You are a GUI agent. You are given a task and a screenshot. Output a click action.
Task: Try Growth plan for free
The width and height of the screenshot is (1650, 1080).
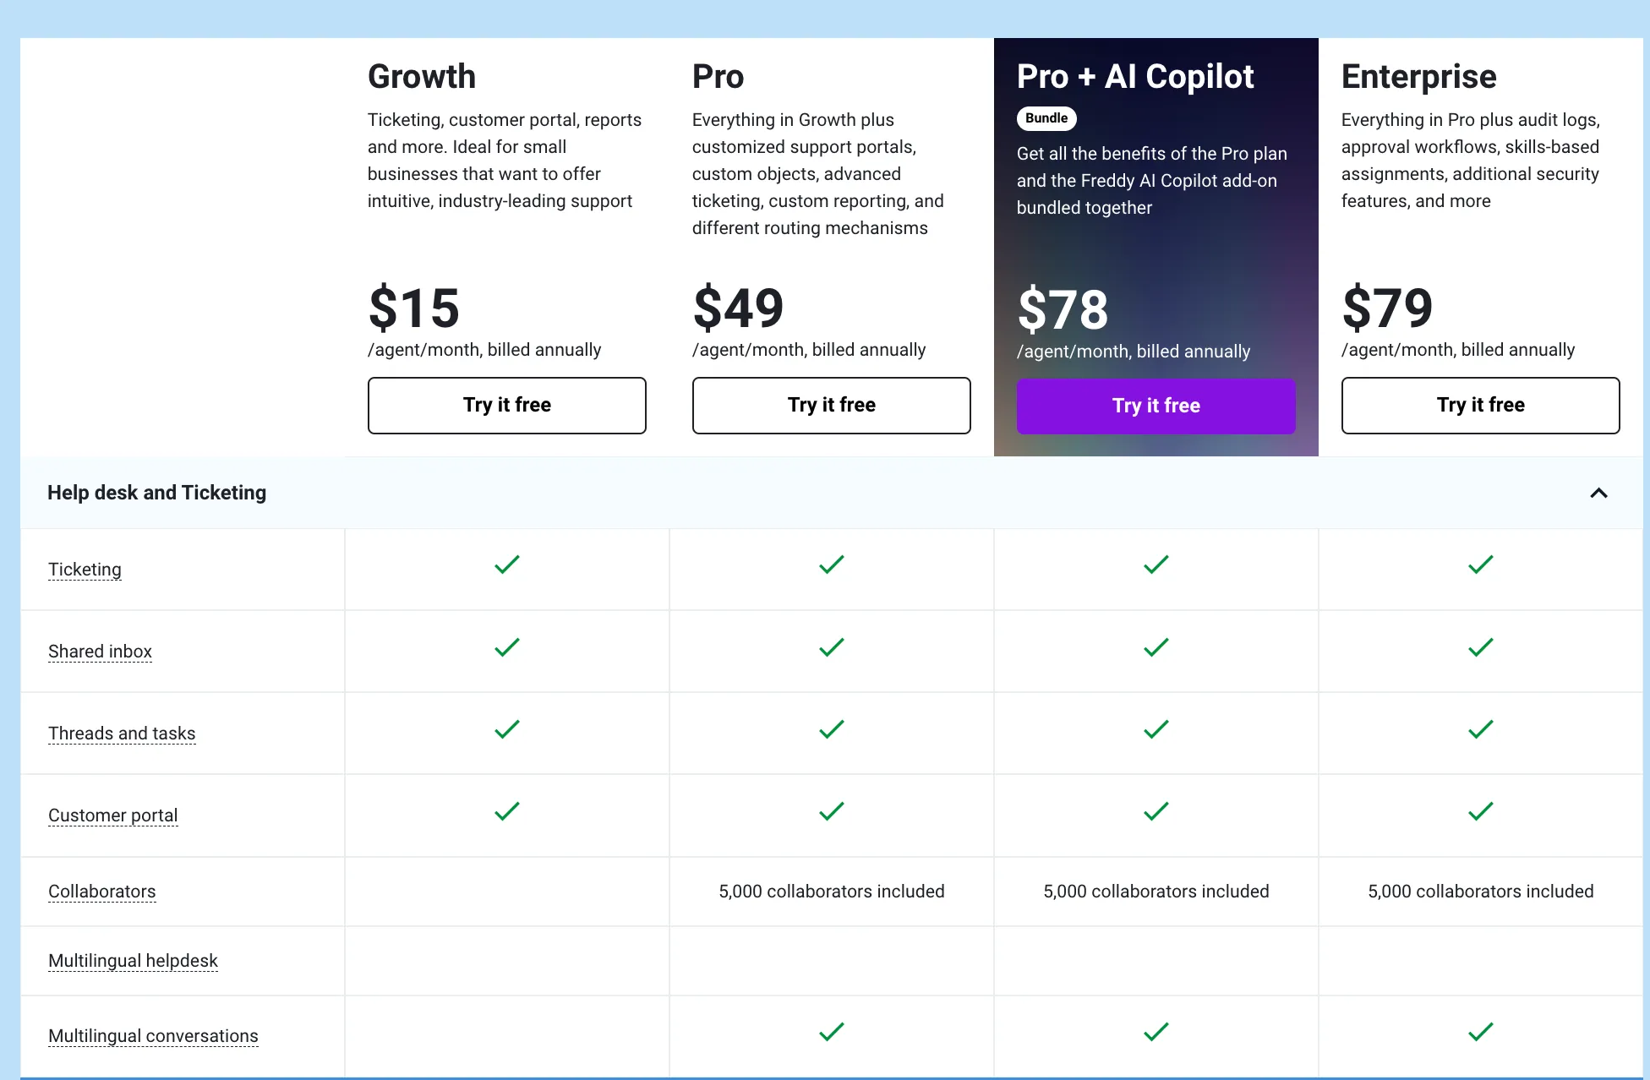point(506,405)
